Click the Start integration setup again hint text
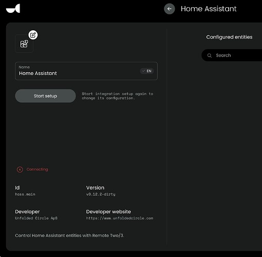The image size is (262, 257). click(118, 96)
